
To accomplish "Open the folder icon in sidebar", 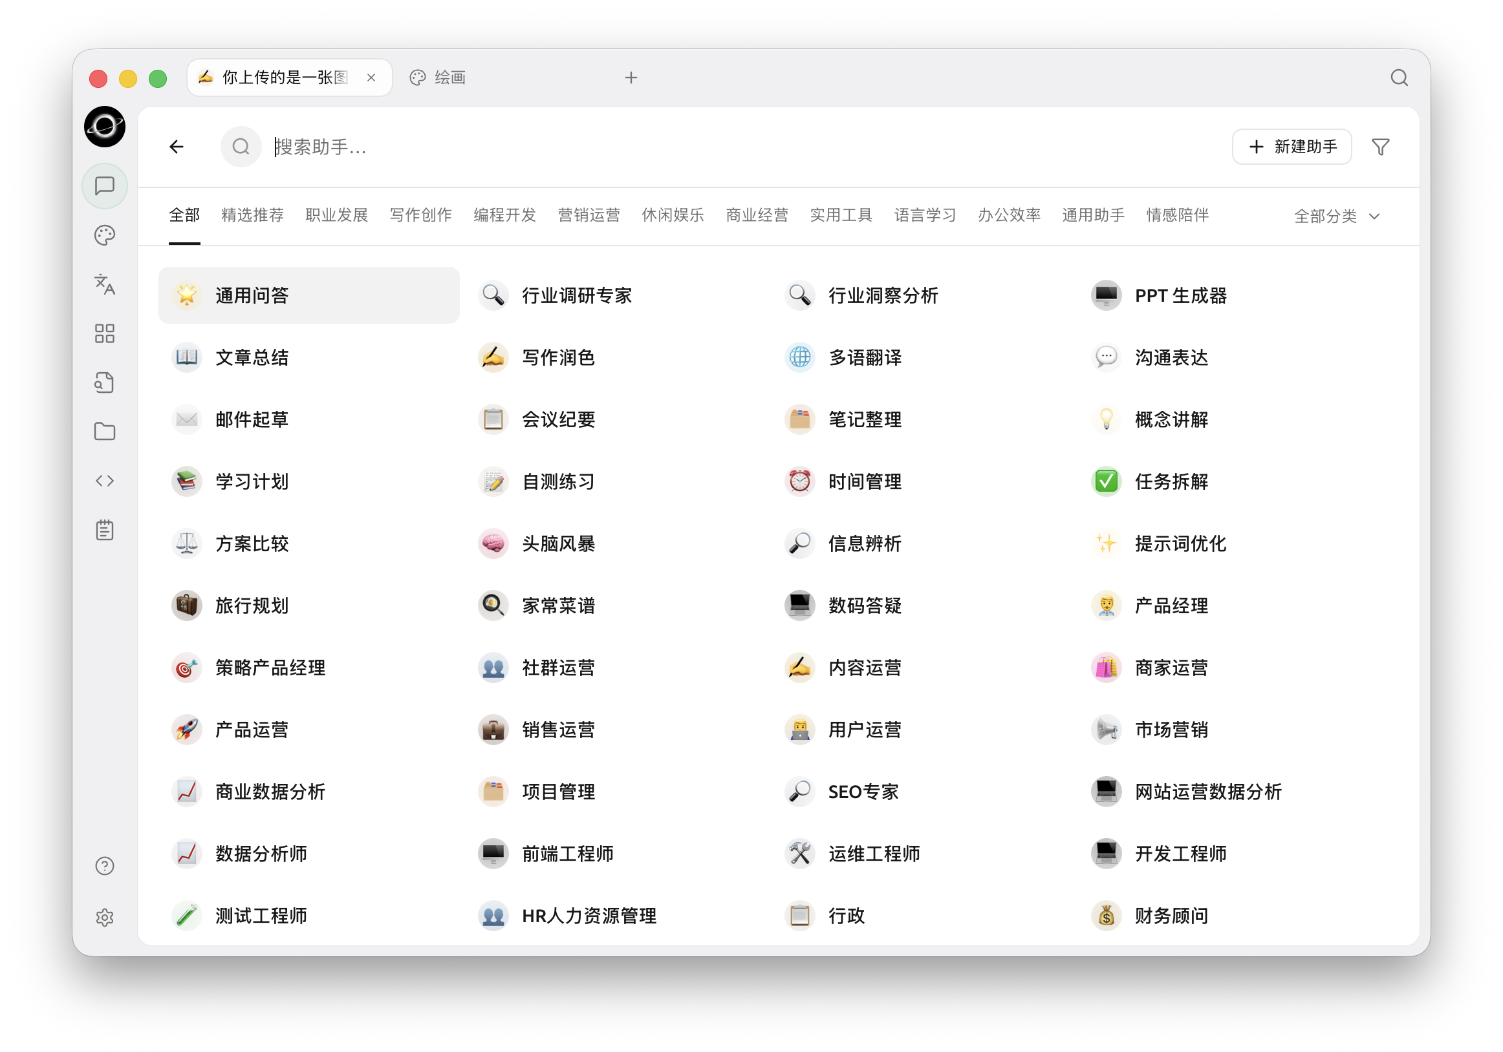I will pyautogui.click(x=105, y=432).
